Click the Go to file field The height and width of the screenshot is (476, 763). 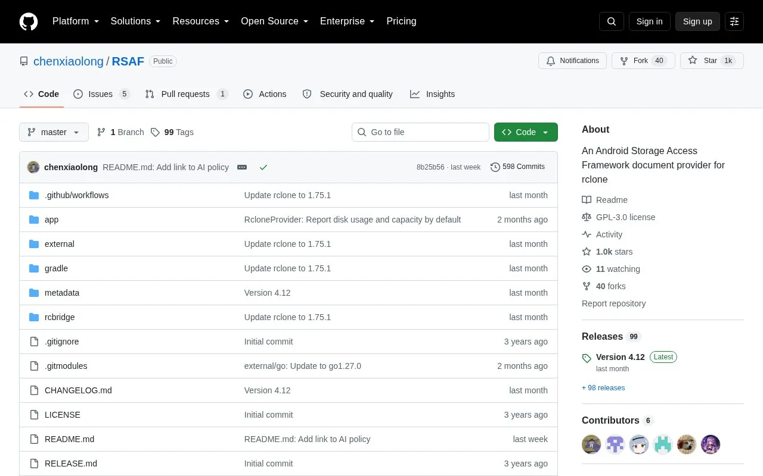point(420,132)
